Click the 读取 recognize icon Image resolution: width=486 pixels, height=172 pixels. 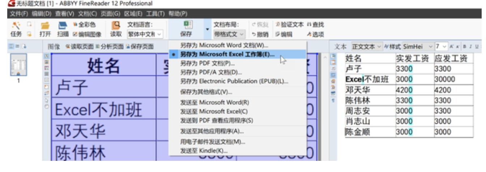click(x=116, y=26)
